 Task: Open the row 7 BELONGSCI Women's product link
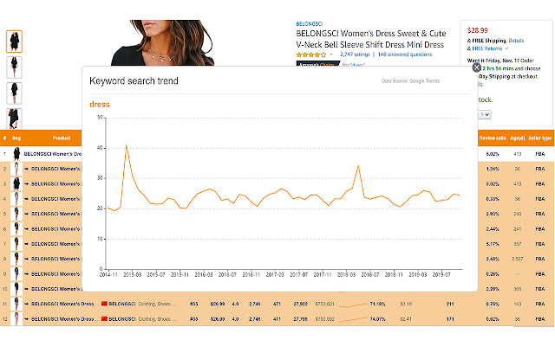click(x=56, y=244)
